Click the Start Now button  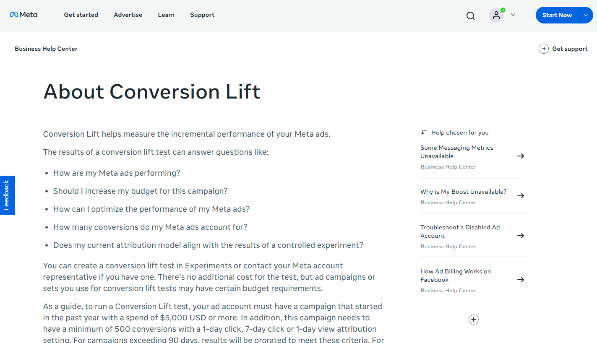click(x=557, y=15)
